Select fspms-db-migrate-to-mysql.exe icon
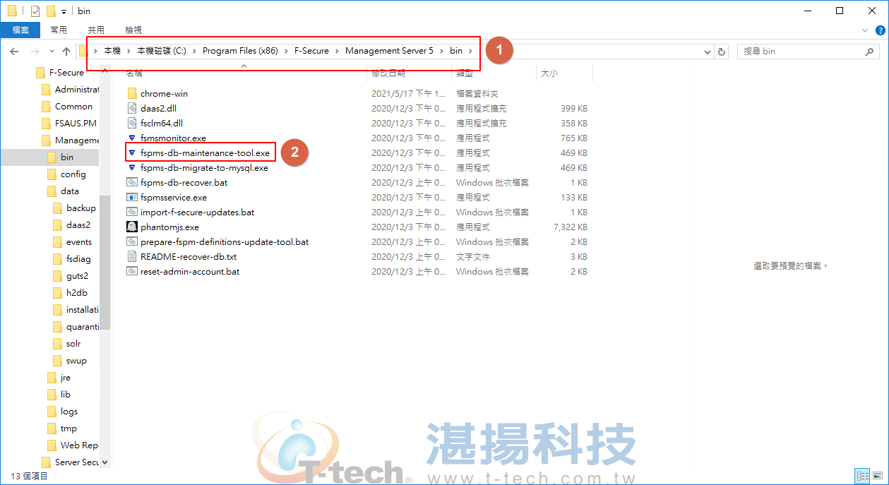 [x=132, y=167]
